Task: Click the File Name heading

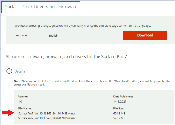Action: (25, 108)
